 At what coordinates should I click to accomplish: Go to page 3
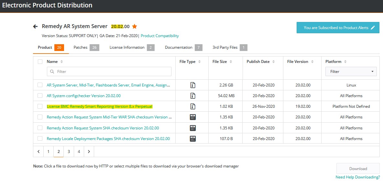69,152
